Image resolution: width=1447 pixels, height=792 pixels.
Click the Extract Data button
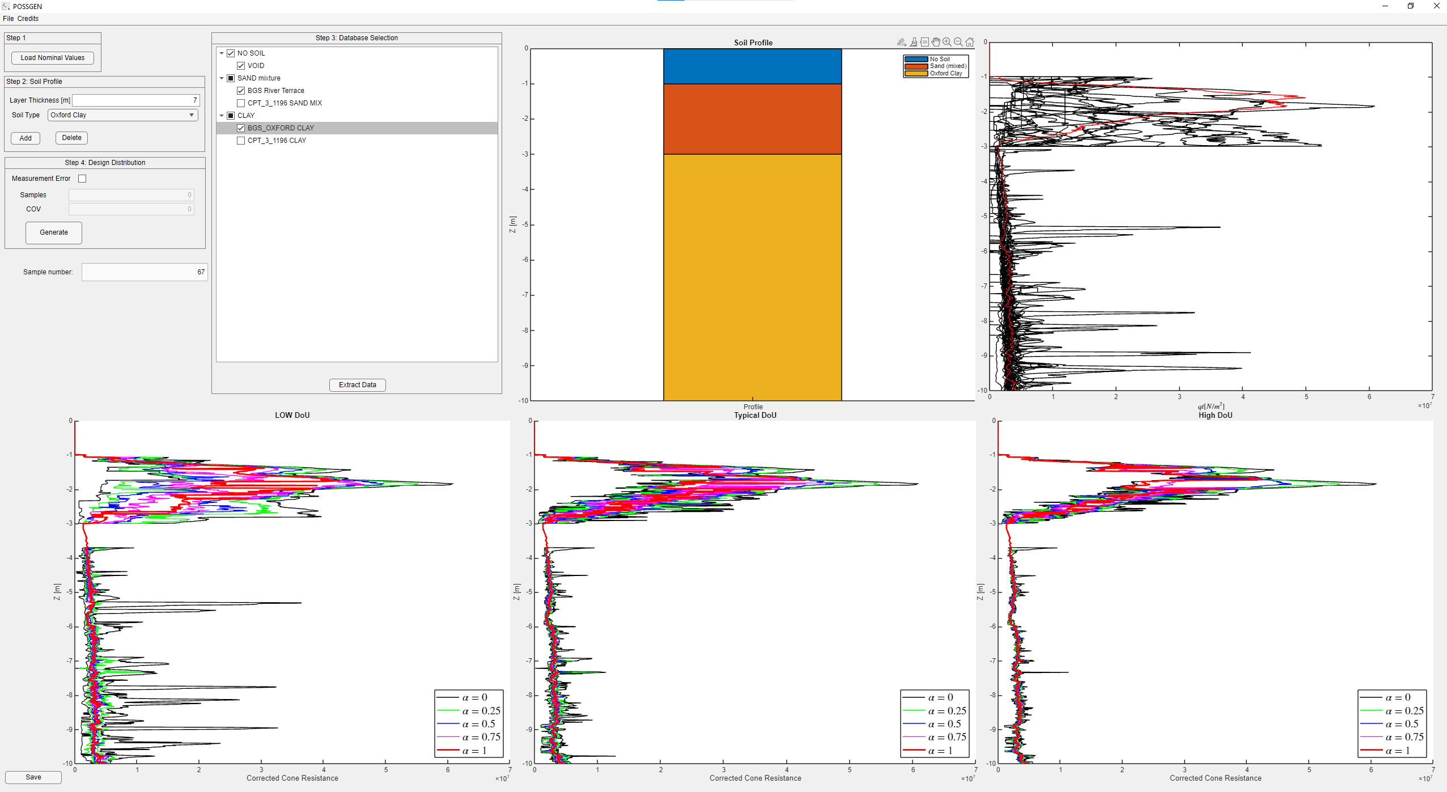click(x=357, y=384)
